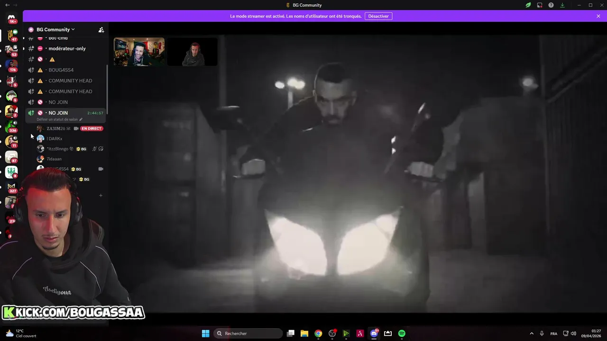This screenshot has width=607, height=341.
Task: Join the first NO JOIN voice channel
Action: tap(65, 102)
